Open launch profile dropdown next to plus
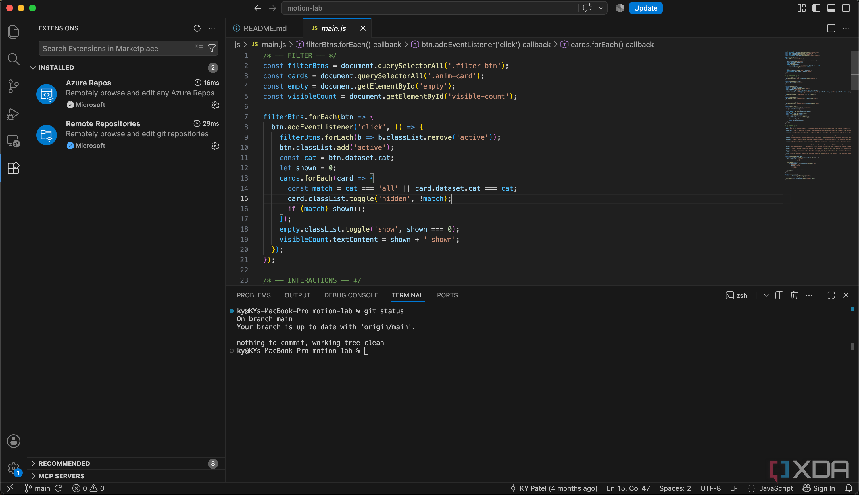The width and height of the screenshot is (859, 495). point(766,295)
